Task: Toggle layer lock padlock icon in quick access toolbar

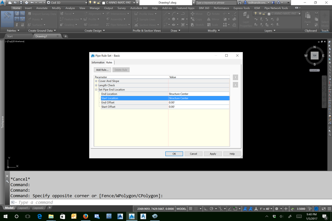Action: click(x=98, y=3)
